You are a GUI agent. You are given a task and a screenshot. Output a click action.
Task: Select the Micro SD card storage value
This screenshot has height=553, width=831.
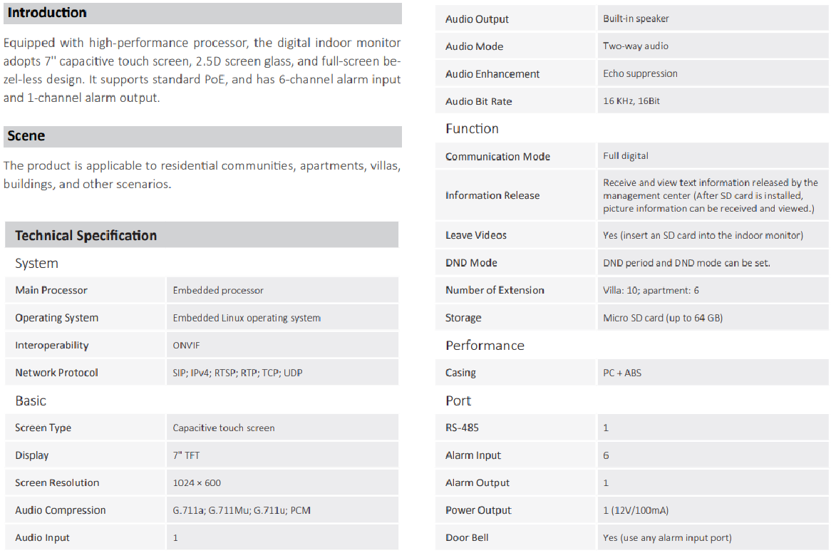tap(663, 318)
